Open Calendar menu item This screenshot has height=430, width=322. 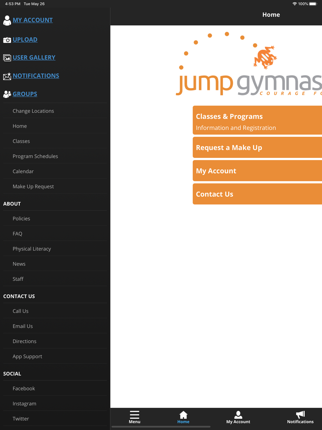55,171
